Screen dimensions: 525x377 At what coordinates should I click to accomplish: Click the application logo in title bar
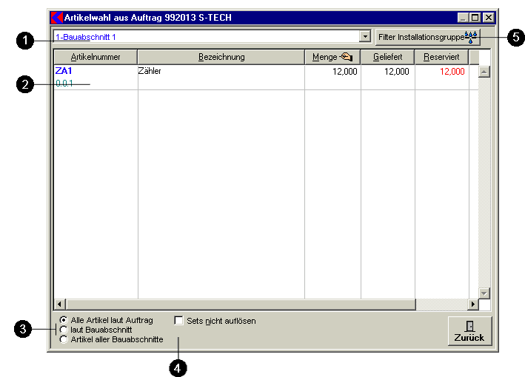coord(56,17)
